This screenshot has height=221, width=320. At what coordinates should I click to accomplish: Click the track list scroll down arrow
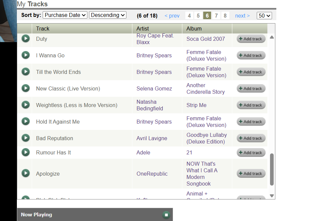click(x=272, y=196)
